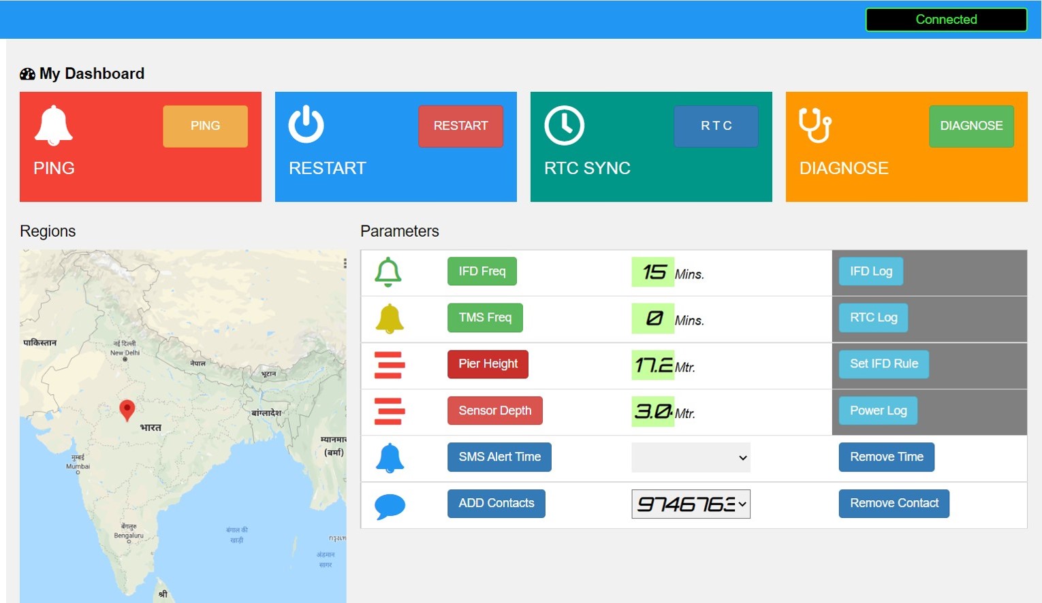1042x603 pixels.
Task: Open the IFD Log
Action: [871, 271]
